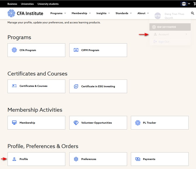Go to the Universities link
The height and width of the screenshot is (169, 196).
click(x=27, y=4)
